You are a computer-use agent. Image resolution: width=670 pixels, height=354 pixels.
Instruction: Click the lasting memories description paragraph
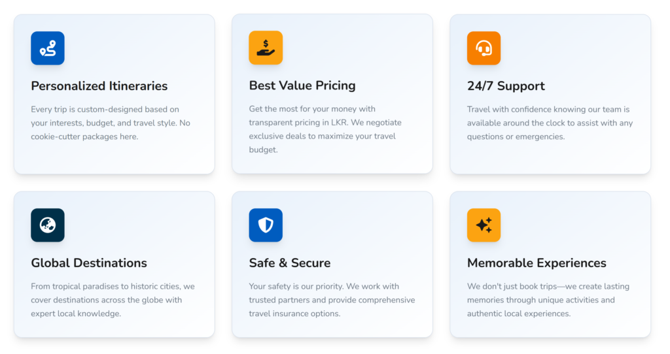(540, 300)
